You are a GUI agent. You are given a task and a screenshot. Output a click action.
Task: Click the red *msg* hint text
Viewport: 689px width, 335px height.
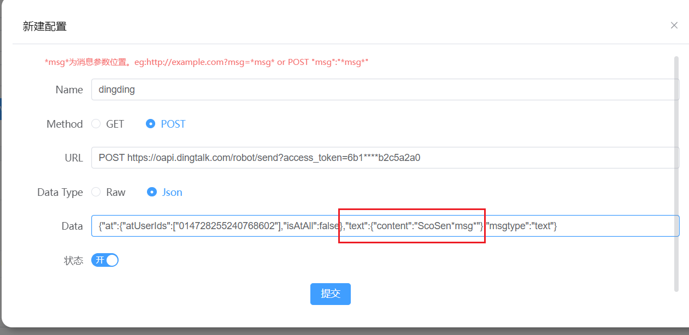pyautogui.click(x=206, y=62)
